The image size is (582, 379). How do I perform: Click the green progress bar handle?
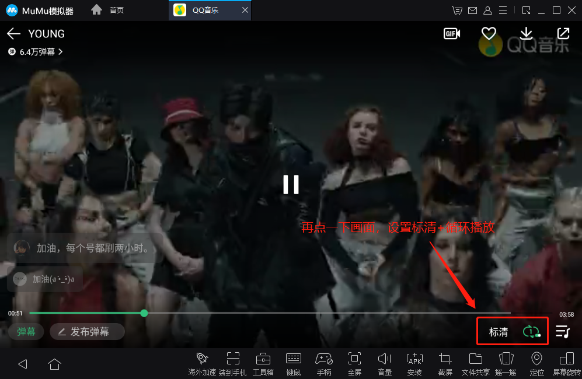(x=144, y=313)
